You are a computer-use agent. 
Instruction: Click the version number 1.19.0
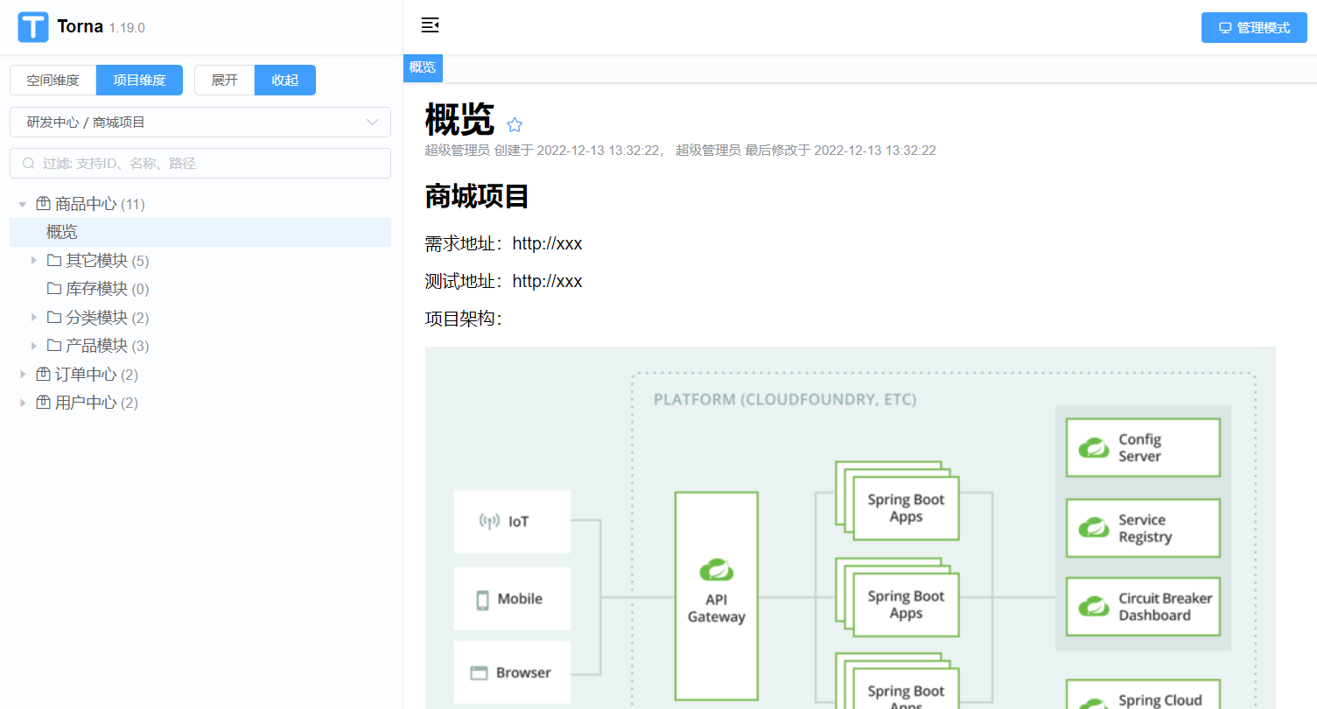coord(127,28)
